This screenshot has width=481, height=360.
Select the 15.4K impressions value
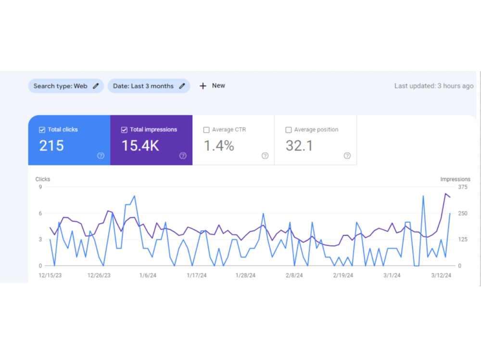tap(140, 146)
